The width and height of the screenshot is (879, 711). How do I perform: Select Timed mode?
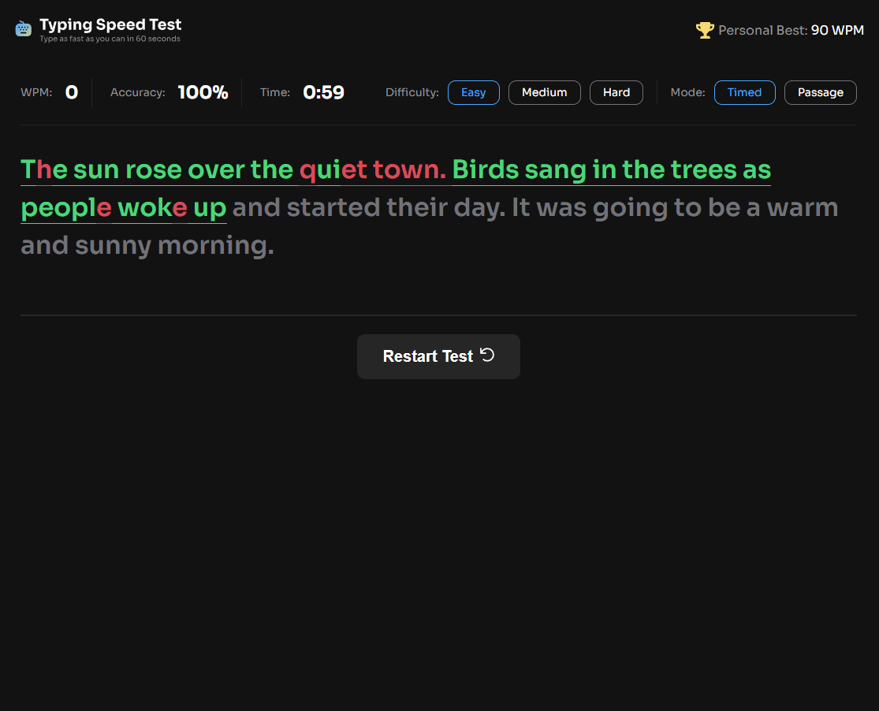(744, 92)
